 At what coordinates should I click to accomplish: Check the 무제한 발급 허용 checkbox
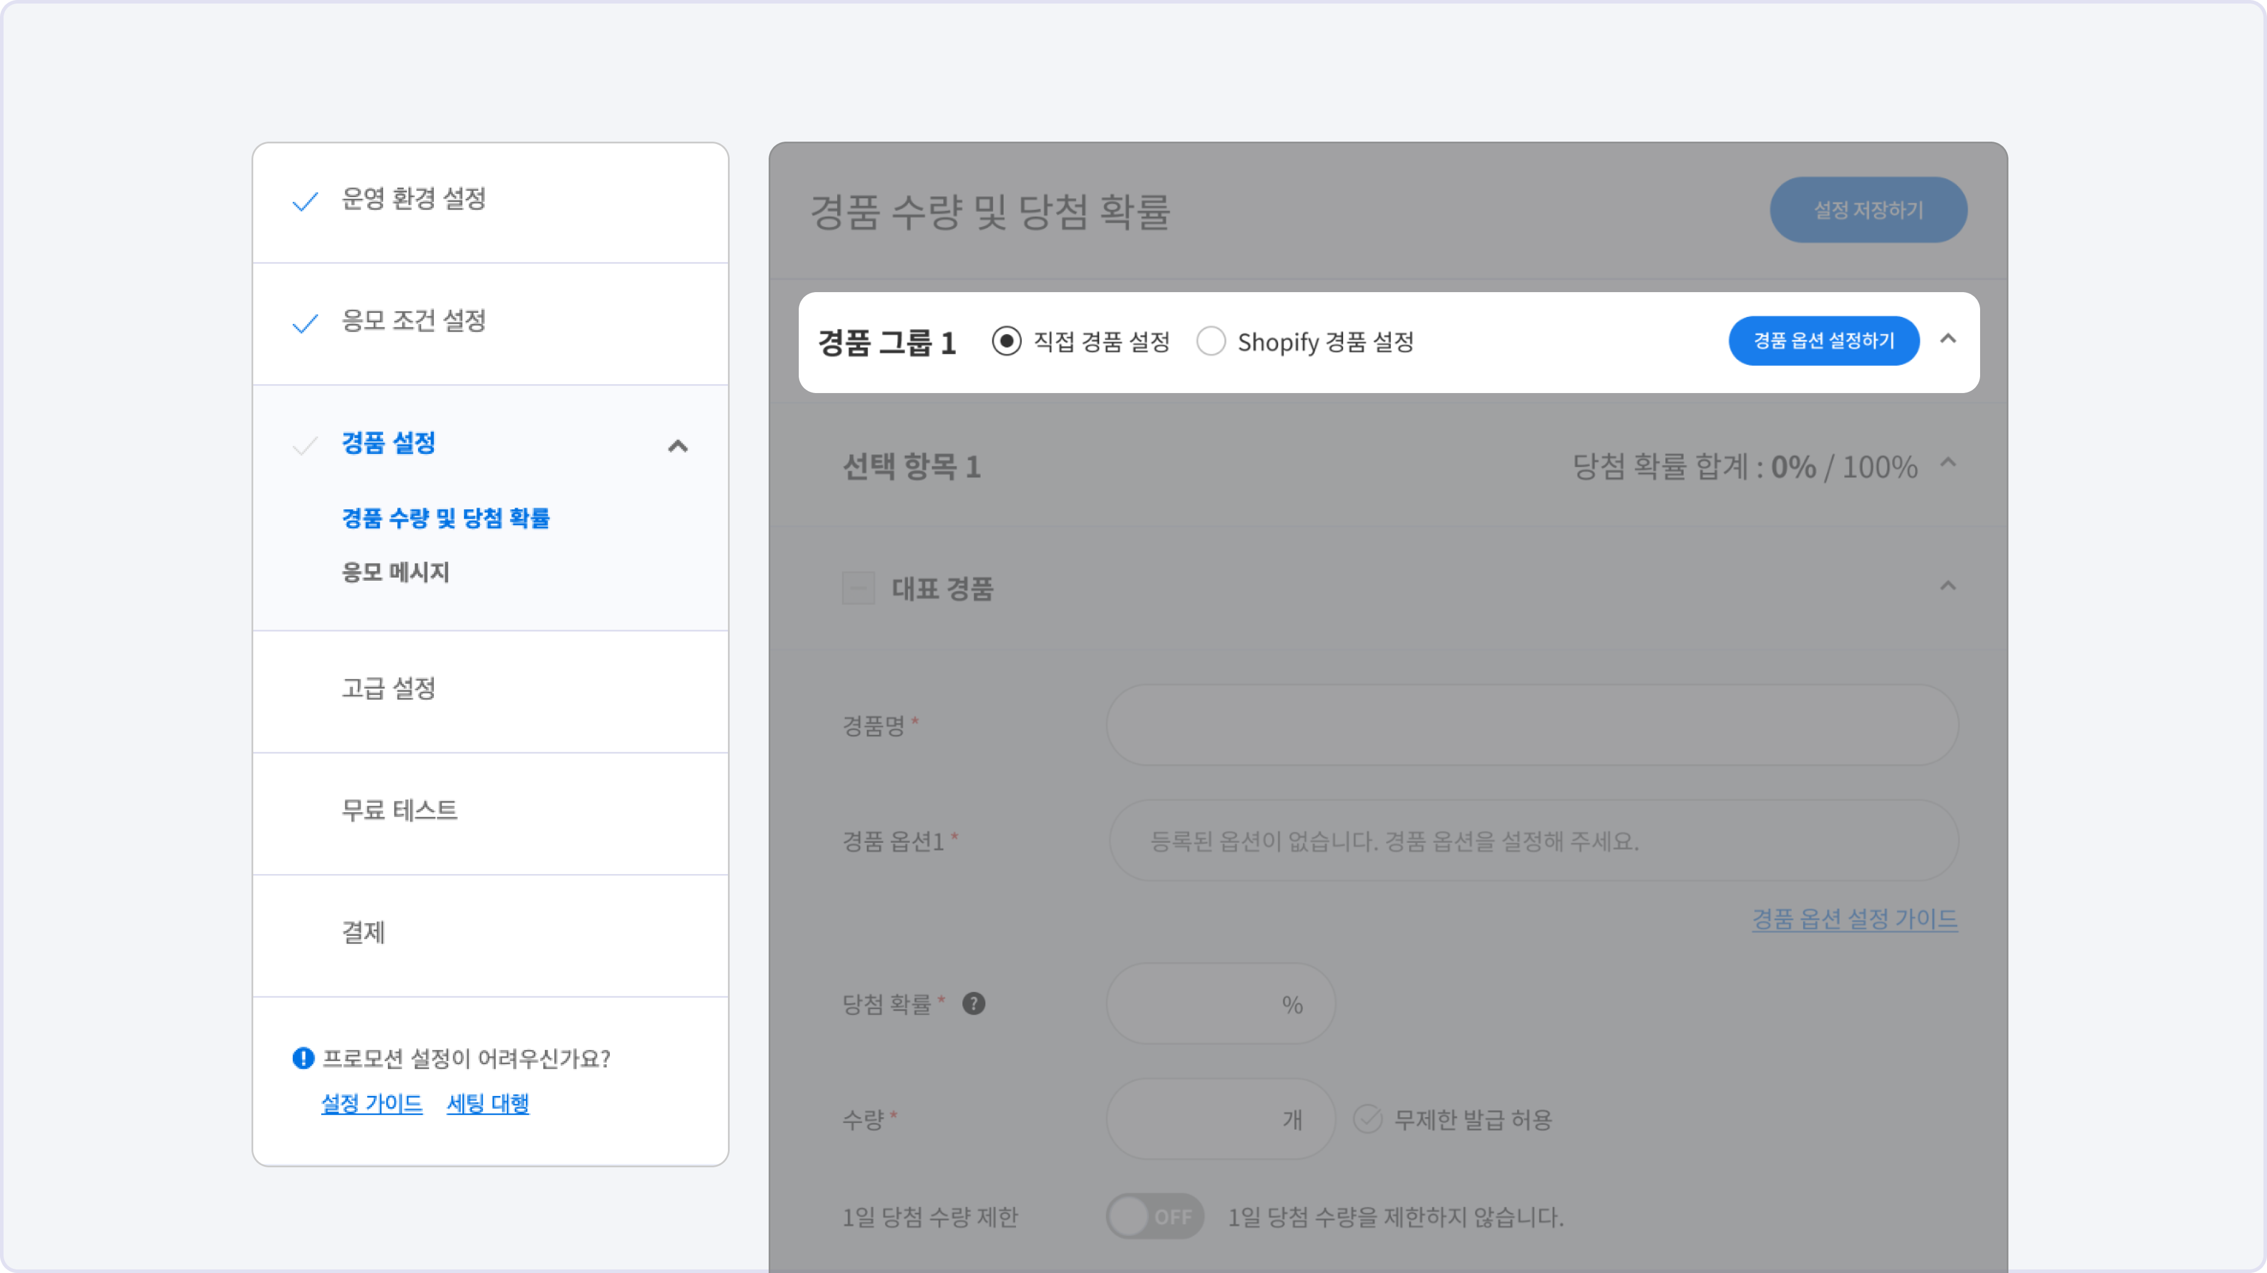1367,1119
